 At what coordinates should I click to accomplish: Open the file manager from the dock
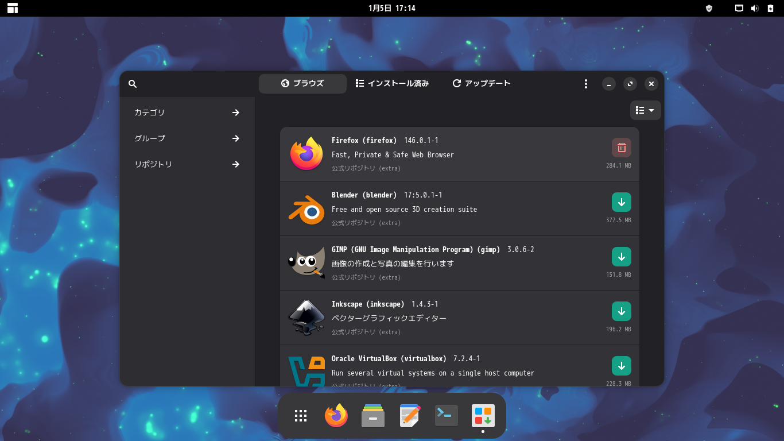(373, 416)
